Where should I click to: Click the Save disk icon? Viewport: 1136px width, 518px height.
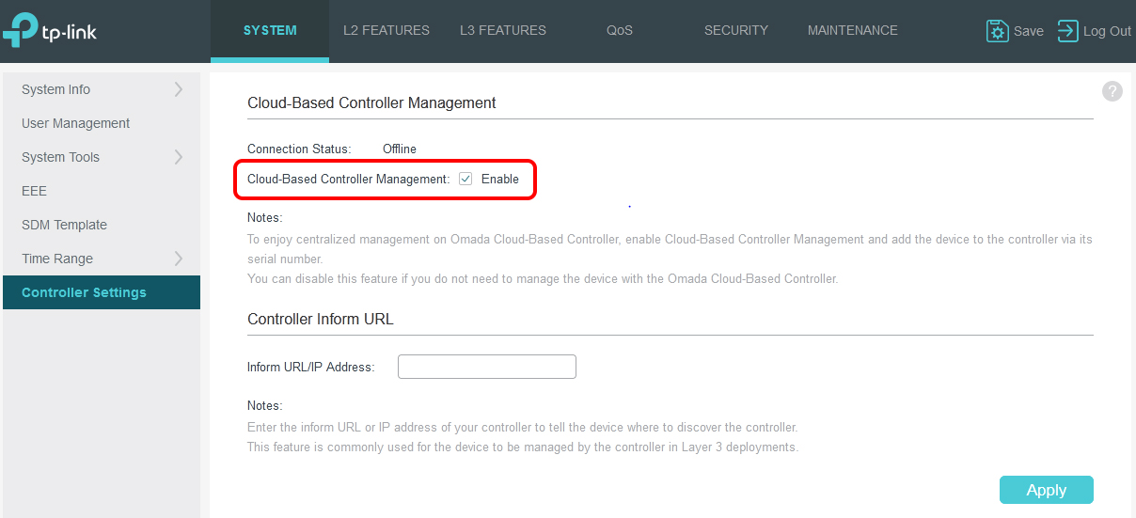pyautogui.click(x=997, y=31)
